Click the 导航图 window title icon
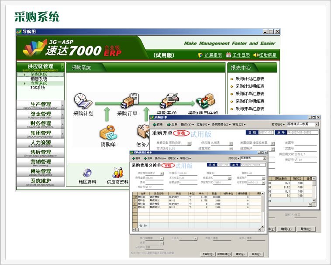The width and height of the screenshot is (331, 265). click(x=19, y=31)
